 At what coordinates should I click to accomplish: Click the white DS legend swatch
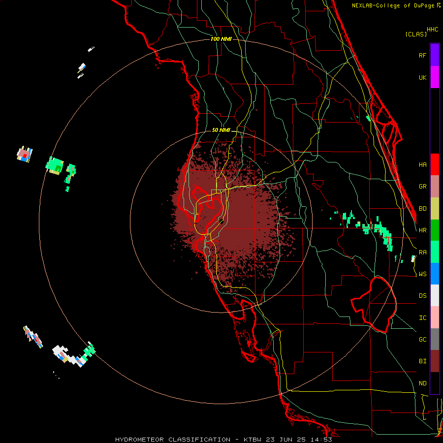click(435, 295)
